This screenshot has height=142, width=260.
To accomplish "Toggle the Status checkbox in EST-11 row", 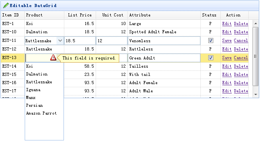I will click(x=211, y=41).
